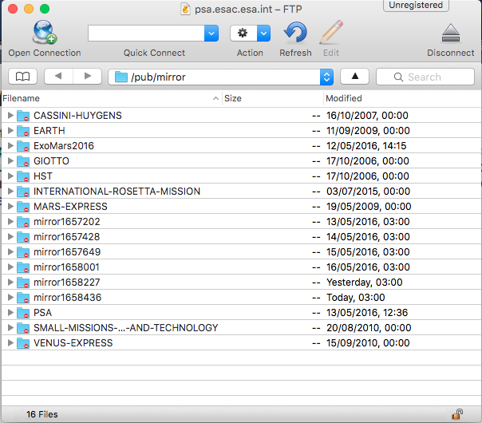Screen dimensions: 482x423
Task: Click the Refresh arrow icon
Action: [x=295, y=33]
